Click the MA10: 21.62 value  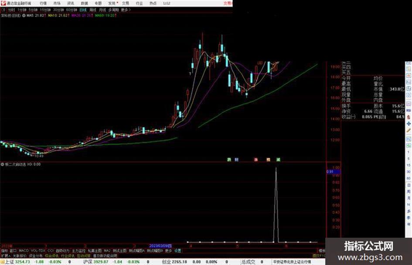click(x=58, y=16)
